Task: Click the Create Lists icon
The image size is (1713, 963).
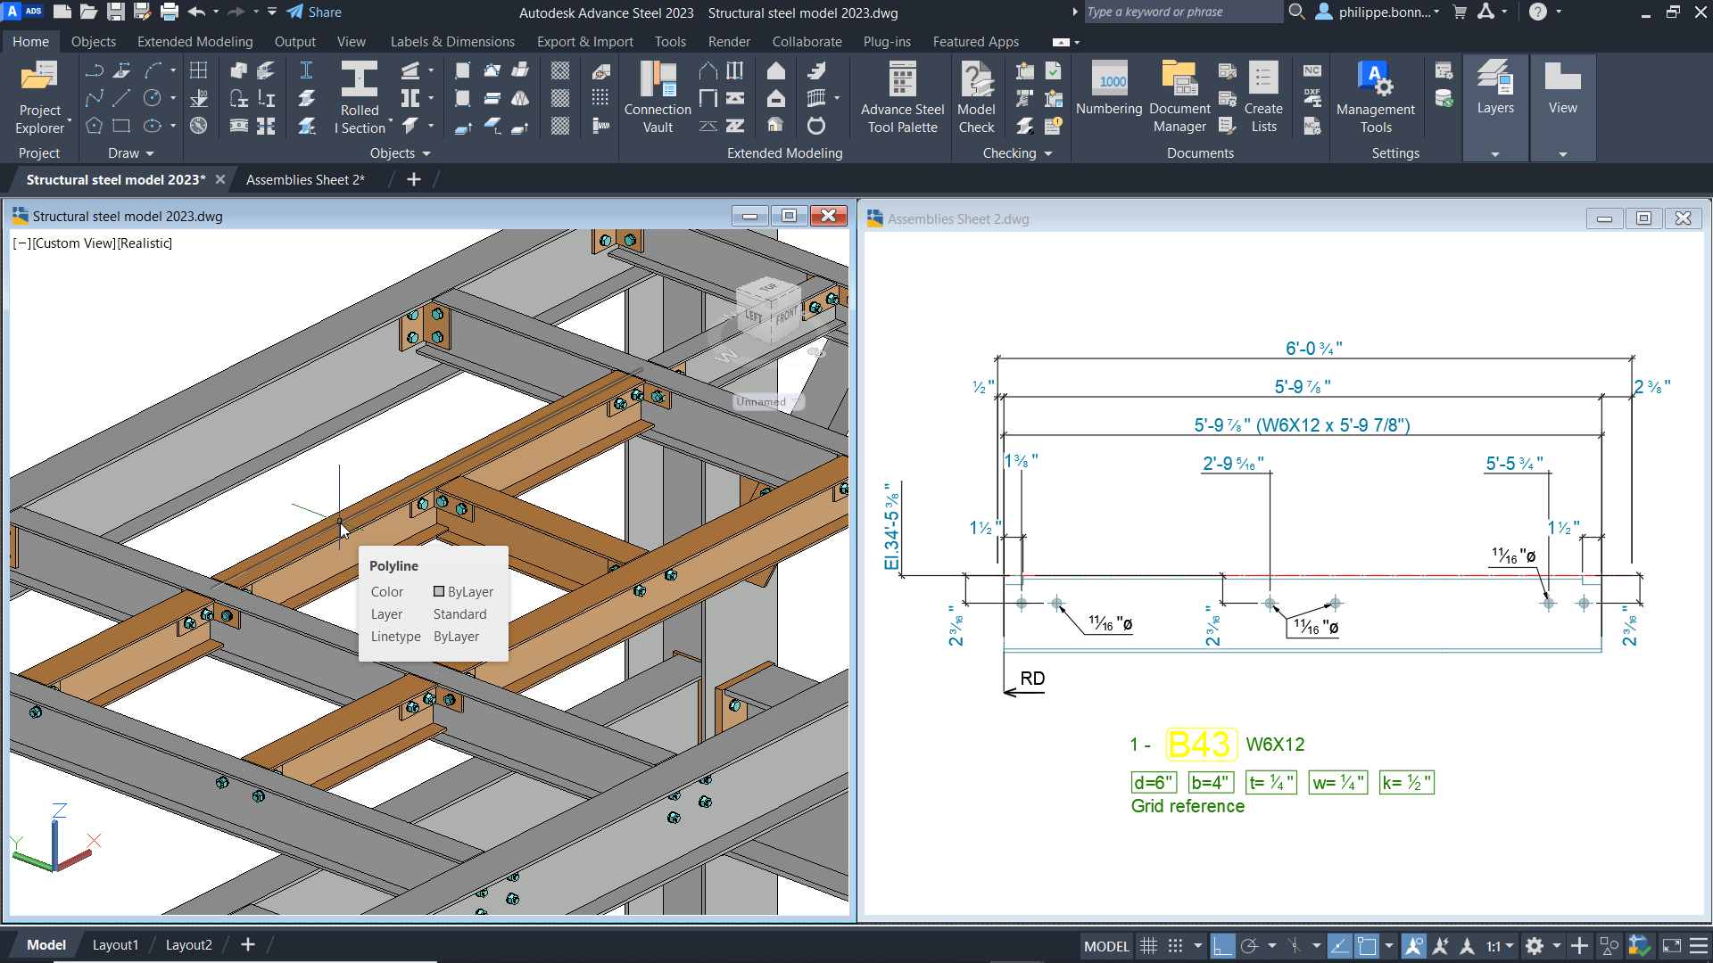Action: click(1263, 98)
